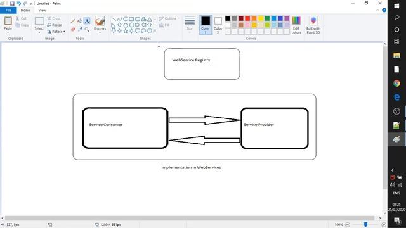The width and height of the screenshot is (406, 228).
Task: Pick the yellow color swatch
Action: 261,18
